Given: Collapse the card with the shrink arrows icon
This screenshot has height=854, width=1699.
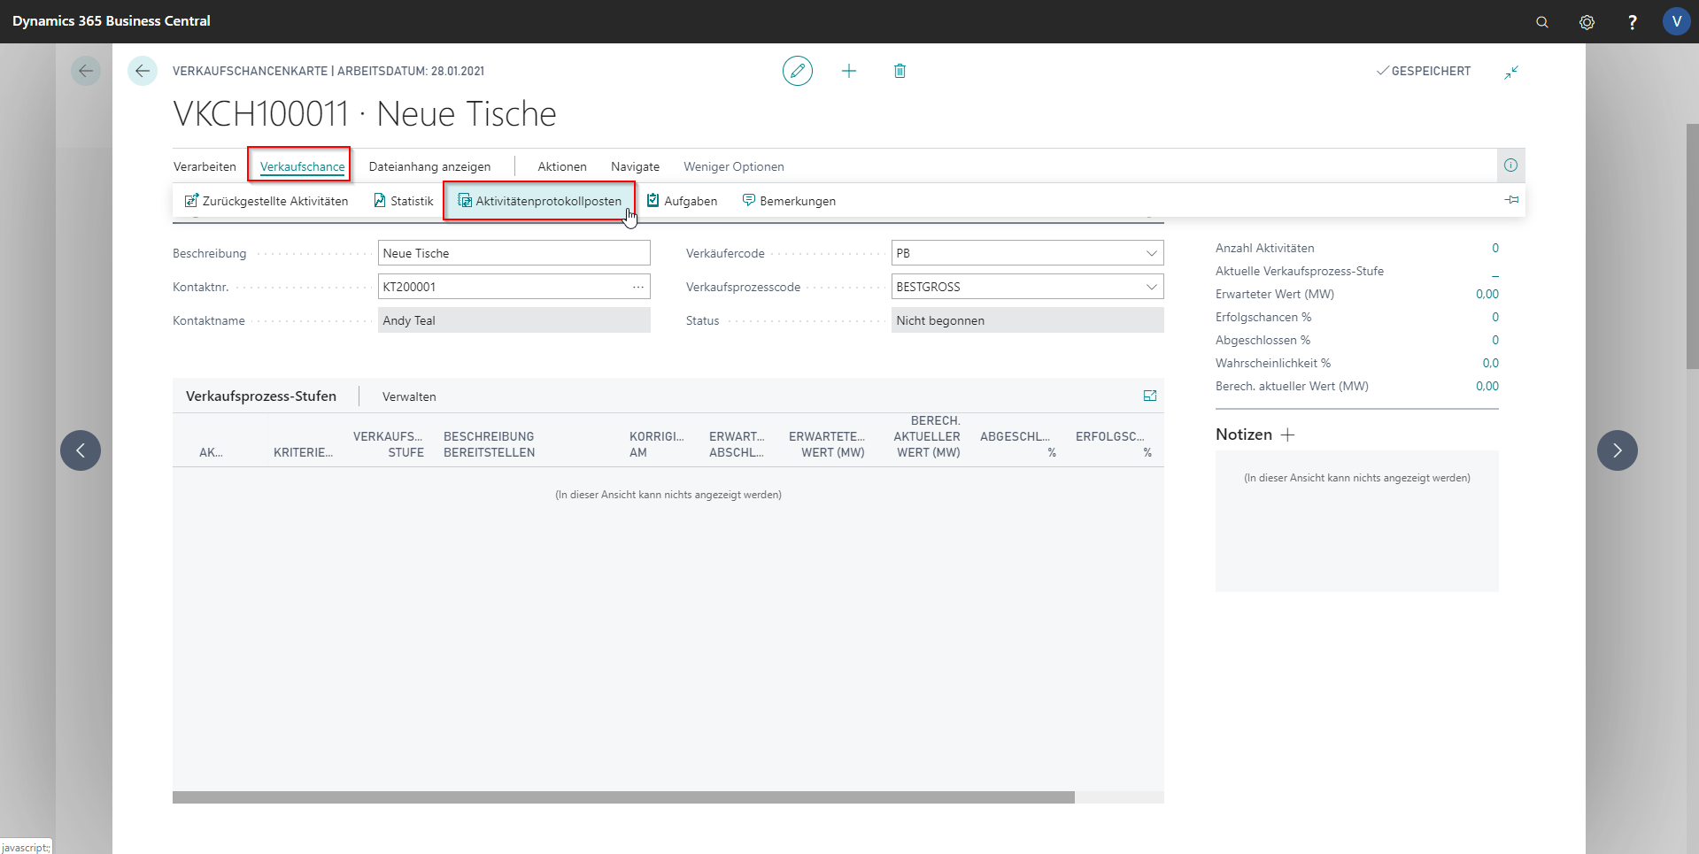Looking at the screenshot, I should (1511, 72).
